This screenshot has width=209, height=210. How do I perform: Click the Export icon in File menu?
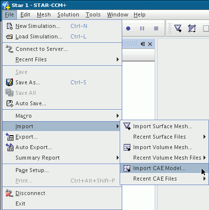click(x=9, y=137)
